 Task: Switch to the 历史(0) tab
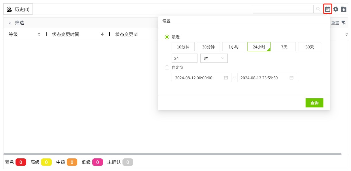(18, 9)
